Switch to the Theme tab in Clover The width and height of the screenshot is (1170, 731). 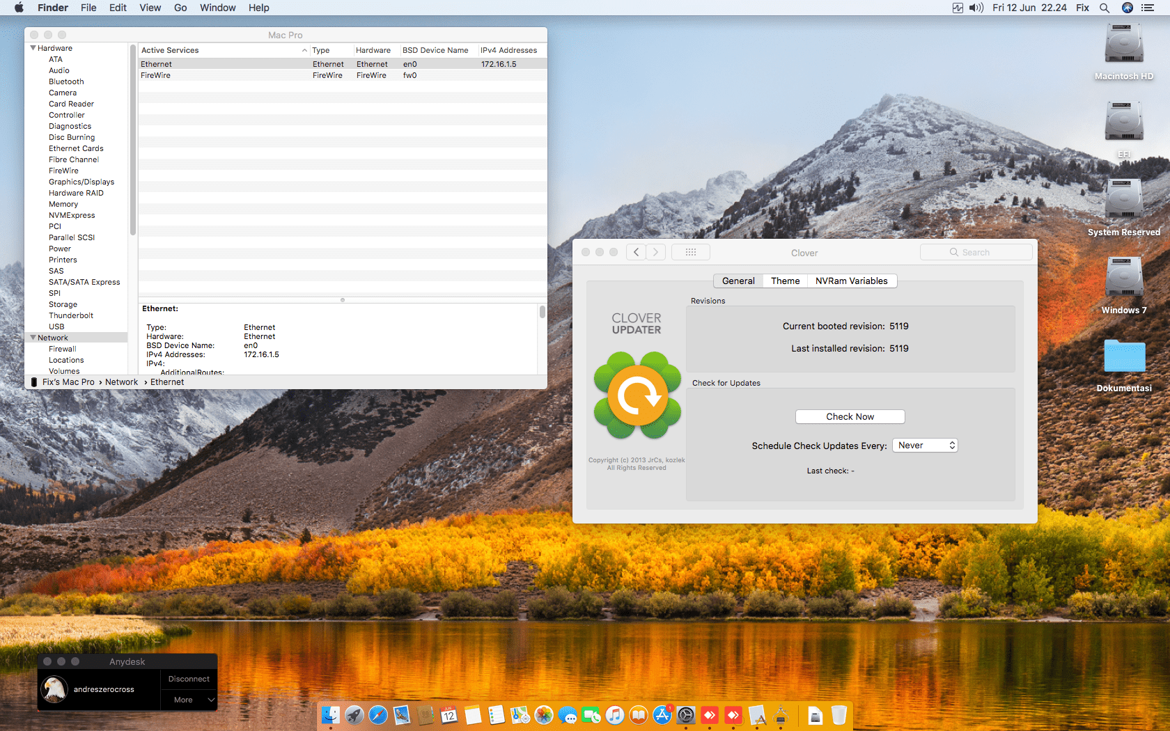click(785, 281)
